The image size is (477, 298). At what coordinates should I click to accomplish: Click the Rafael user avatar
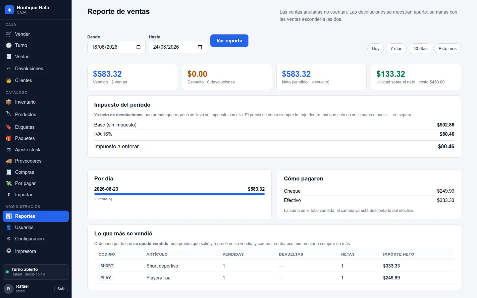click(x=9, y=289)
